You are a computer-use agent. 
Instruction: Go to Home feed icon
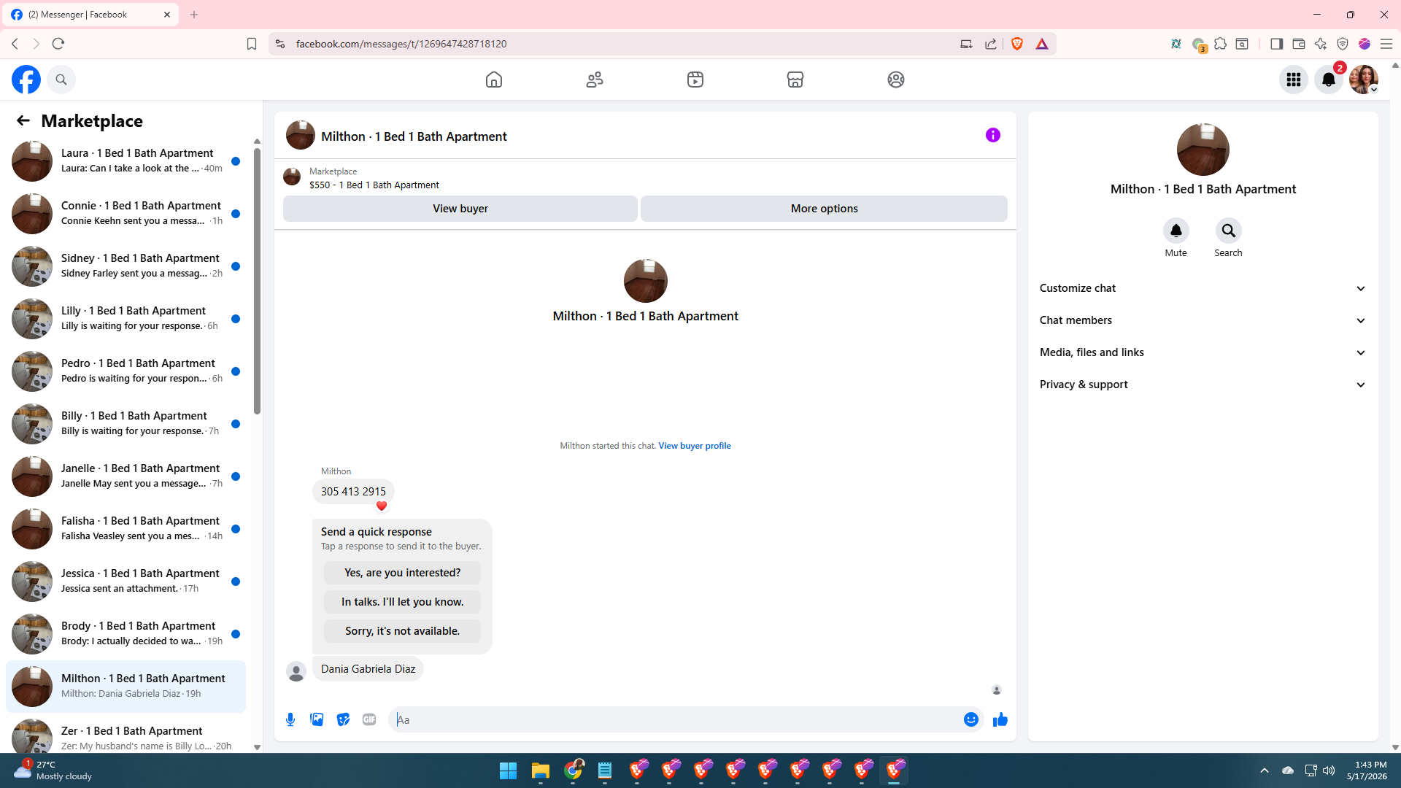click(494, 80)
